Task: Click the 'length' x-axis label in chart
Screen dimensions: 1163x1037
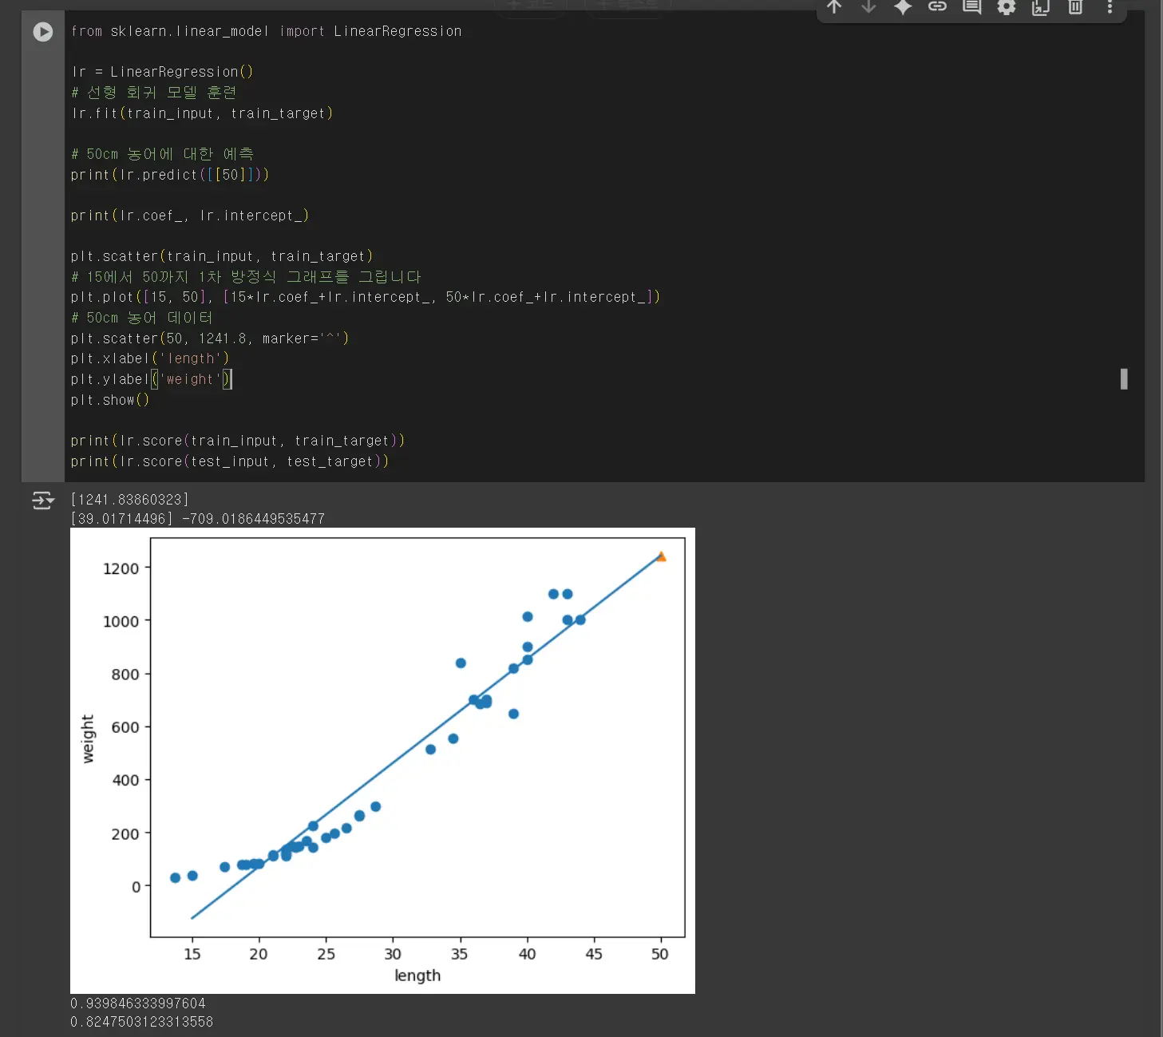Action: (417, 976)
